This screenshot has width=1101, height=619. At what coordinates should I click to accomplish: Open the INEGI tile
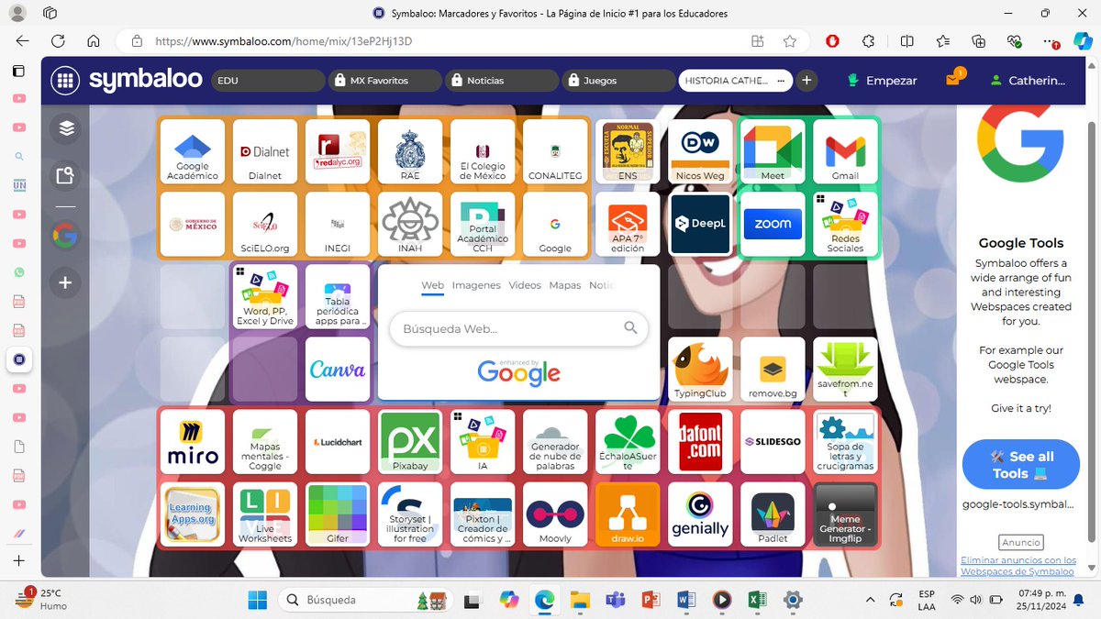click(338, 224)
